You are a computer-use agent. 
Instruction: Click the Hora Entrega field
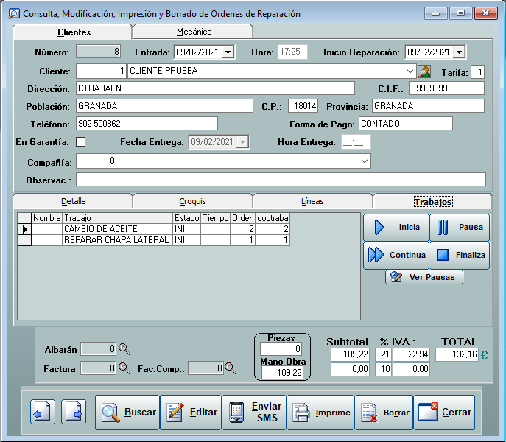point(356,142)
